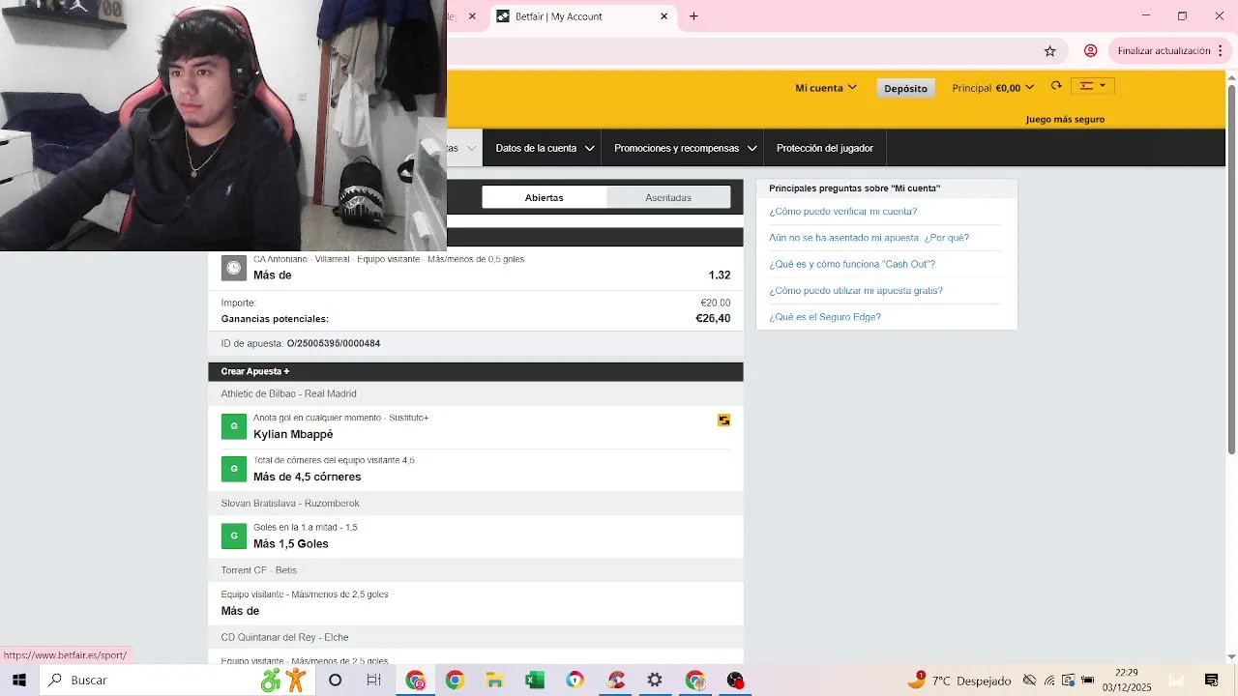Click the clock icon of the CA Antoniano bet
1238x696 pixels.
pyautogui.click(x=233, y=268)
